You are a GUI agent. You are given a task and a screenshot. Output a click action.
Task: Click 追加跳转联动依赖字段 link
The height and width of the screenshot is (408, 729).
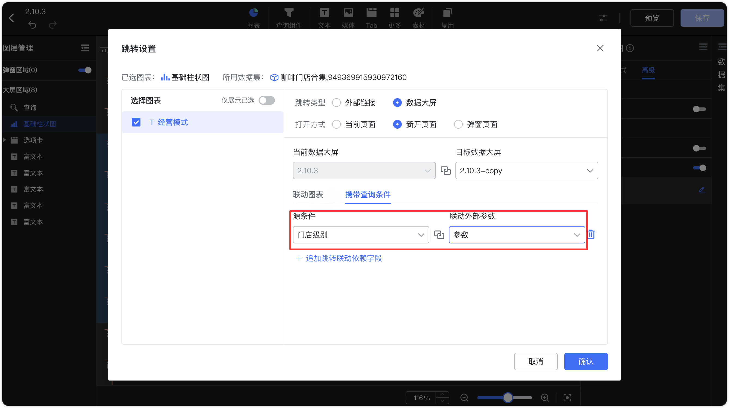click(x=339, y=258)
